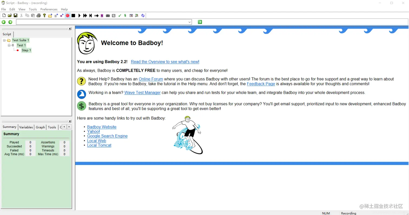Open the Edit menu
Image resolution: width=409 pixels, height=215 pixels.
click(x=12, y=9)
